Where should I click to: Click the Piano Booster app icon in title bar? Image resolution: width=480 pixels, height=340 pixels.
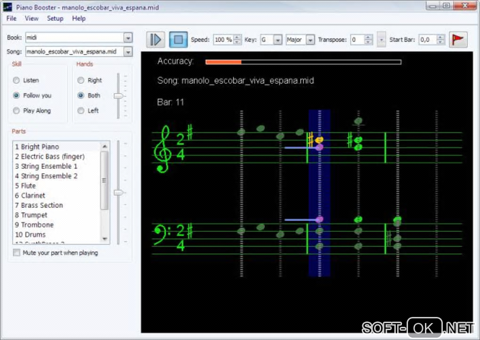[x=8, y=7]
